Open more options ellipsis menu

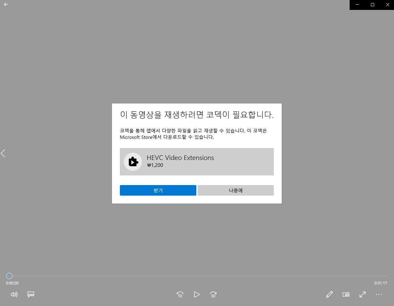379,294
